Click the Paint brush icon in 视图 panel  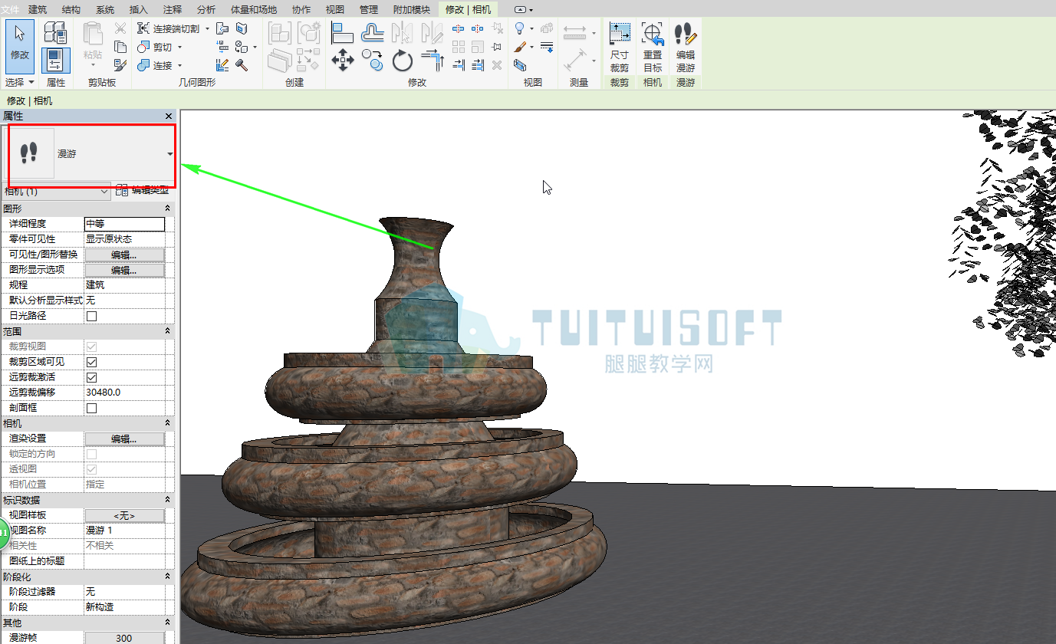click(x=521, y=47)
